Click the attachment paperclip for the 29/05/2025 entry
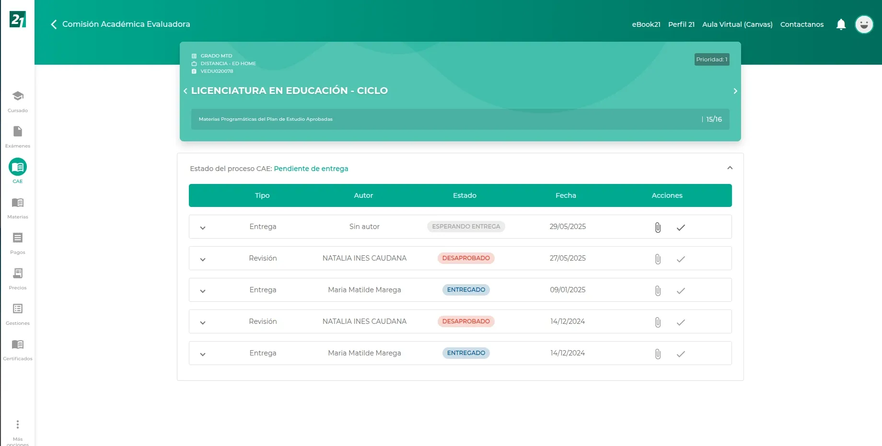This screenshot has height=446, width=882. (x=658, y=228)
